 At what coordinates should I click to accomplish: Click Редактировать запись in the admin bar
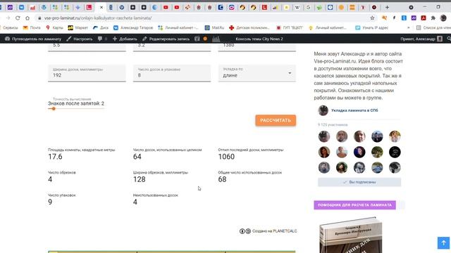tap(166, 39)
